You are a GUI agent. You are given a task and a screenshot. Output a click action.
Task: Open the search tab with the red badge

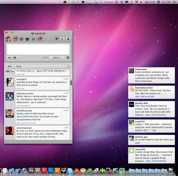[40, 39]
